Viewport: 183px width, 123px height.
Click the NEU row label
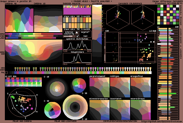click(3, 68)
